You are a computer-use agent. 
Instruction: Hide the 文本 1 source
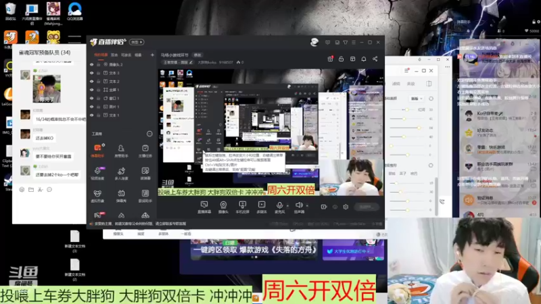click(x=92, y=115)
